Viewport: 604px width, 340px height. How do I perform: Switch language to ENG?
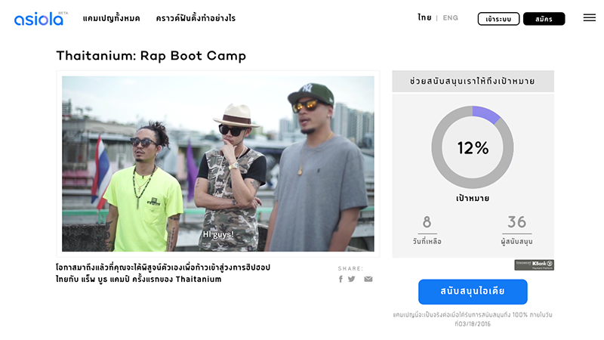point(450,17)
